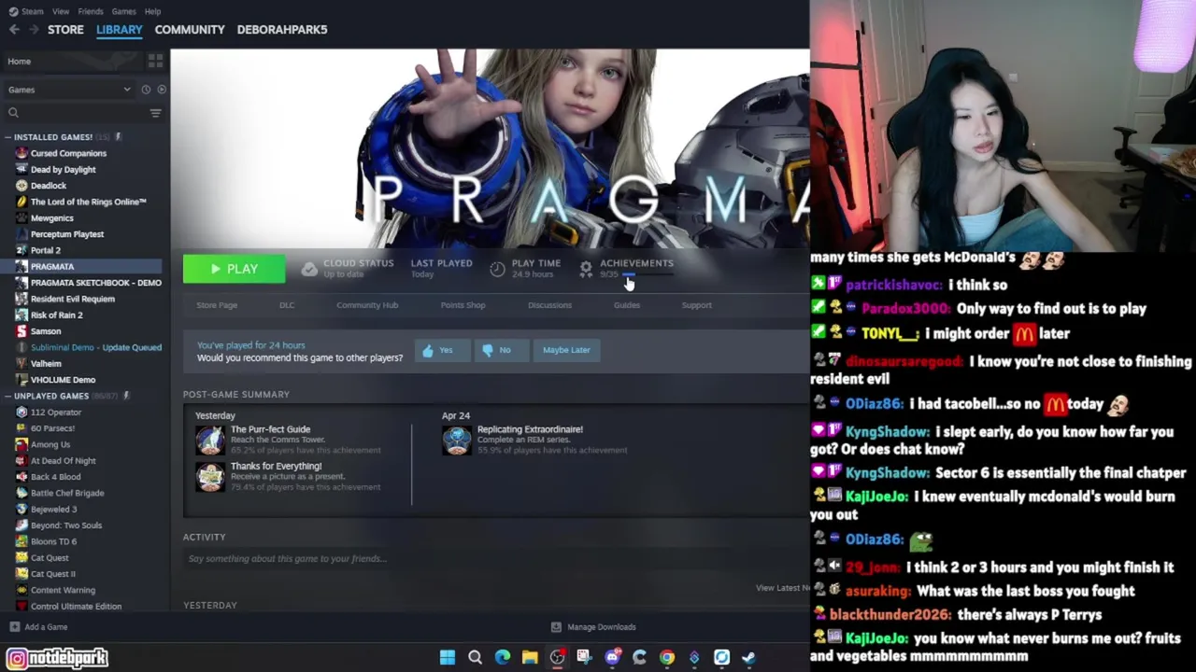Open Snipping Tool taskbar icon
1196x672 pixels.
[x=584, y=658]
